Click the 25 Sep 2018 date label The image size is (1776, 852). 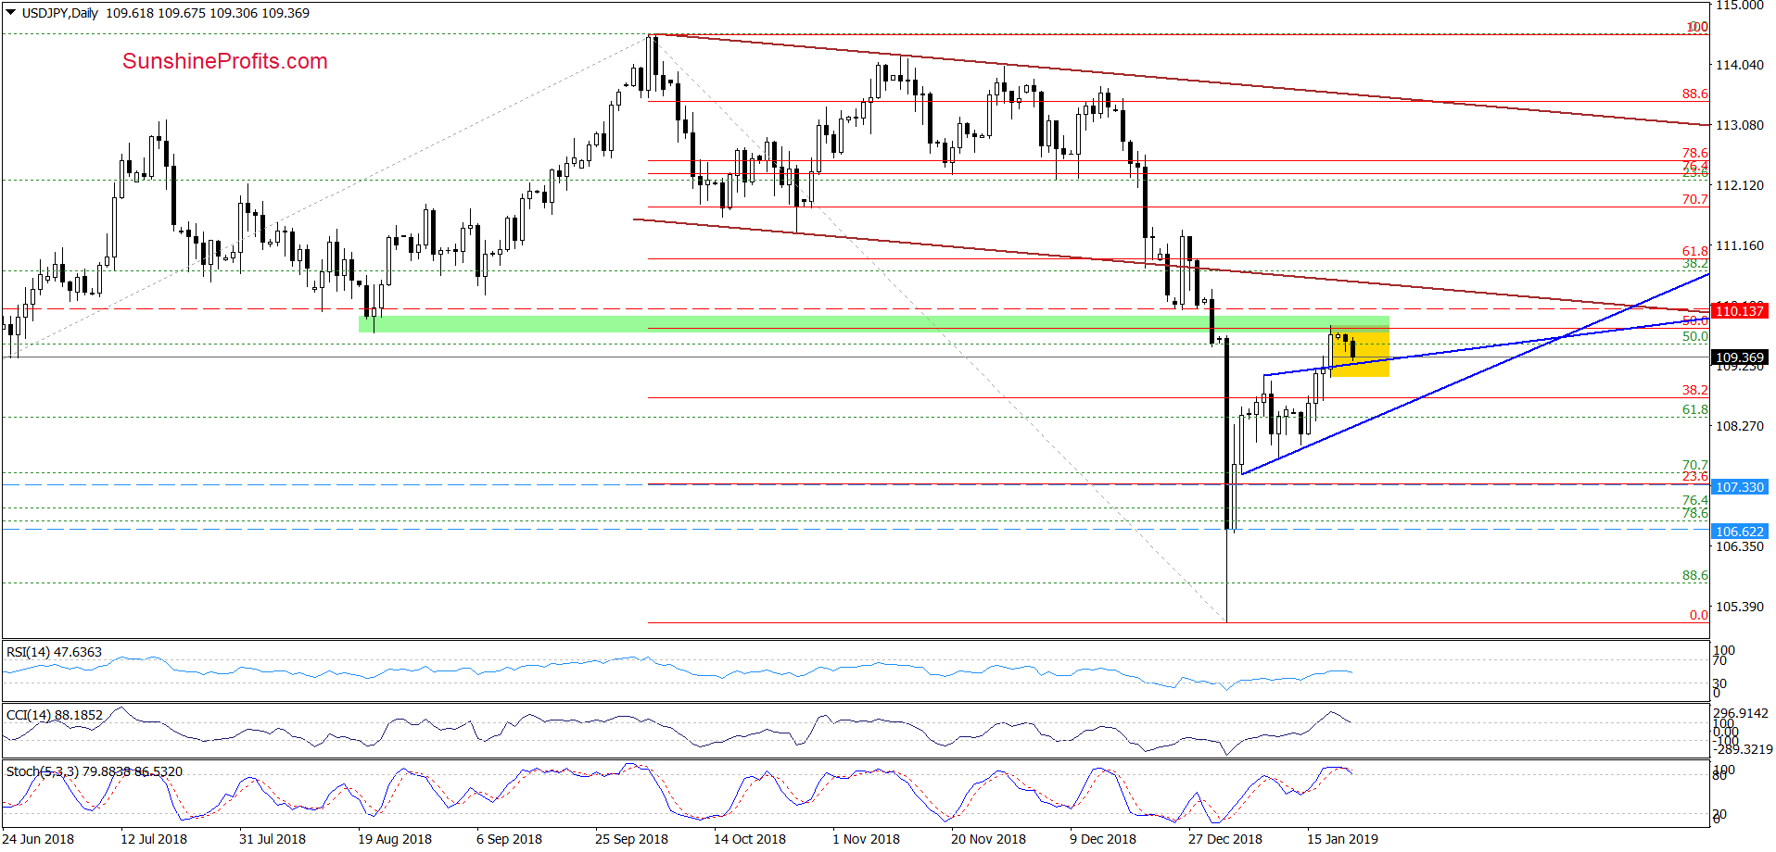tap(631, 839)
